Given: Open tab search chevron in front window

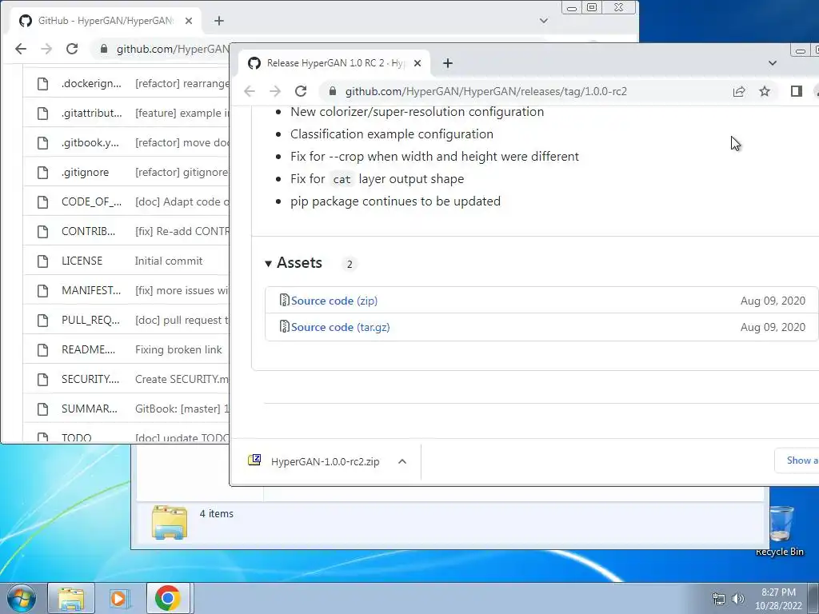Looking at the screenshot, I should [773, 63].
